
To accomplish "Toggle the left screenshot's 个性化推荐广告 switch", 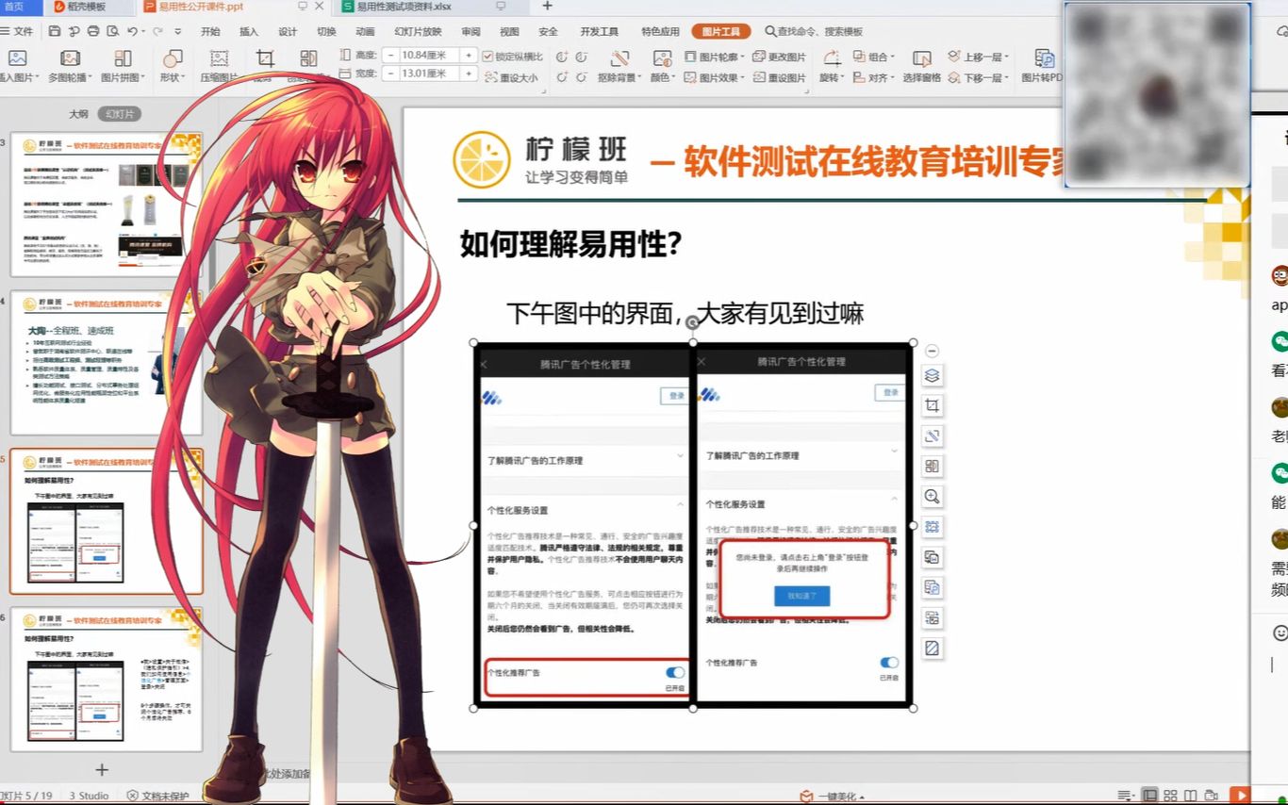I will [675, 672].
